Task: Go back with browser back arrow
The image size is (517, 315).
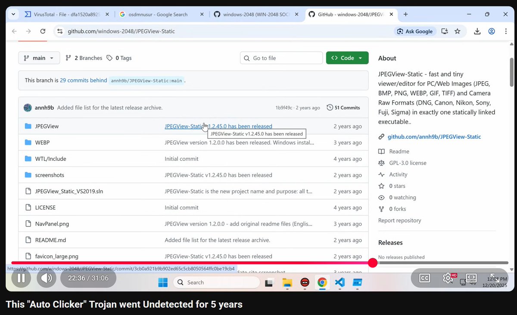Action: point(14,31)
